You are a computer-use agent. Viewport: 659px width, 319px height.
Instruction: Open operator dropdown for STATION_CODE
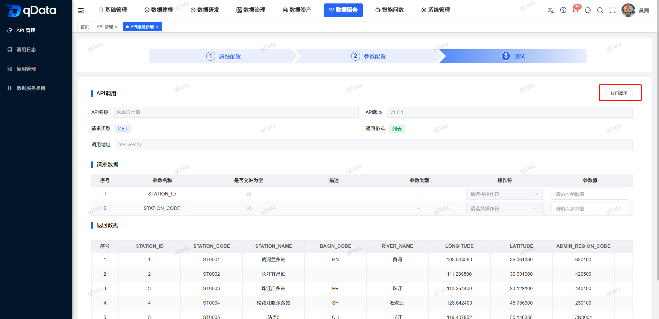pos(504,209)
